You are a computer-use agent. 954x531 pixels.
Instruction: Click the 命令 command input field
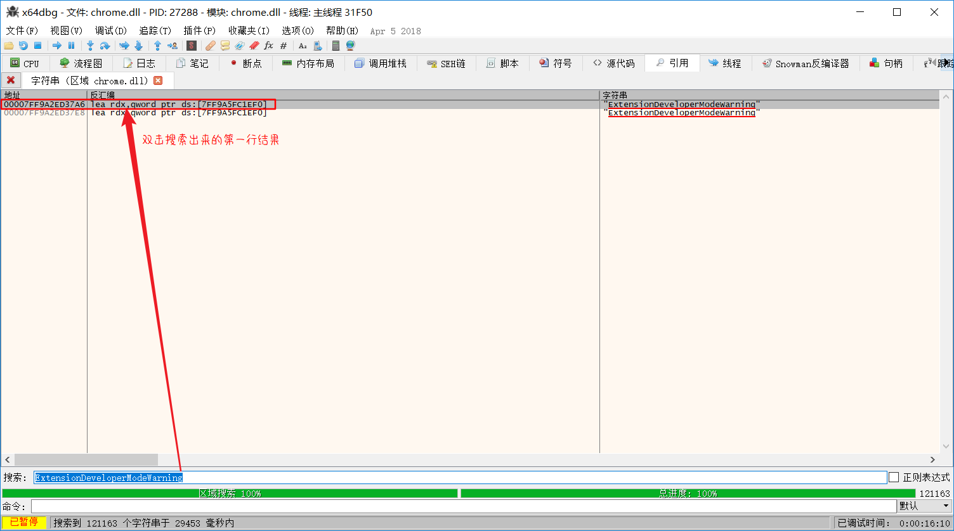[463, 506]
